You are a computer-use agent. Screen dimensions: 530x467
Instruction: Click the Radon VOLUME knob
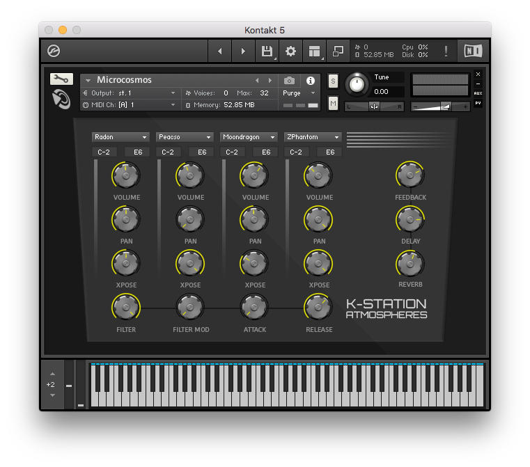126,175
